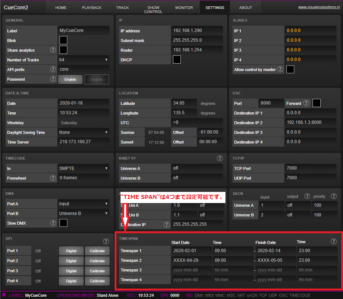The width and height of the screenshot is (343, 299).
Task: Enable Share analytics checkbox
Action: [x=63, y=50]
